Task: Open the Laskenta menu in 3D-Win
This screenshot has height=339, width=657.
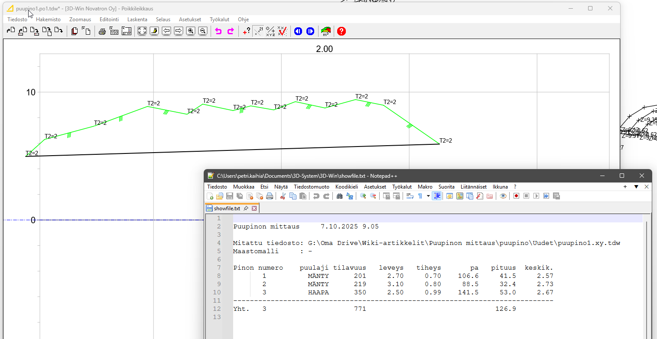Action: click(137, 20)
